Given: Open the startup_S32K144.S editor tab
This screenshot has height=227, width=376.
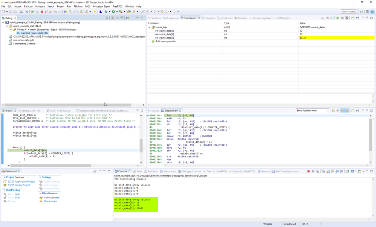Looking at the screenshot, I should click(x=30, y=111).
